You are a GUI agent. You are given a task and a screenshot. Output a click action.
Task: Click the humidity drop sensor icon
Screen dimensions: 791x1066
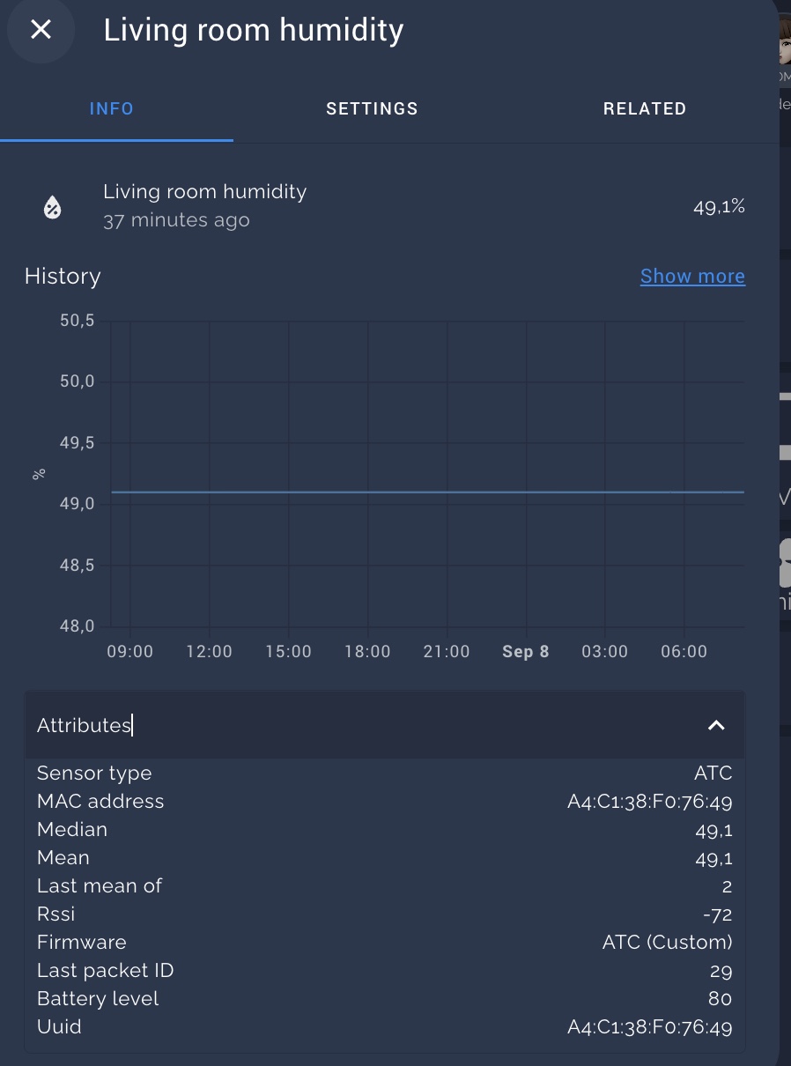point(53,207)
